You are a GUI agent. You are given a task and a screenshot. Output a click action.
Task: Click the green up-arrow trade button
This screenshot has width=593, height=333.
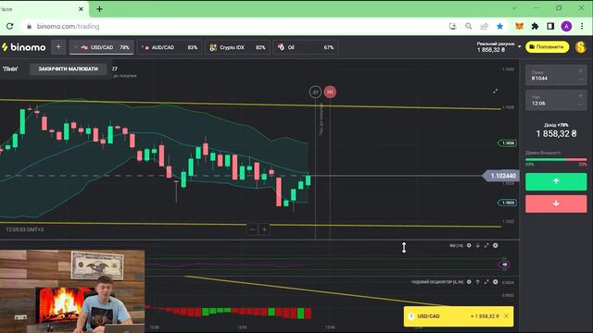tap(556, 181)
